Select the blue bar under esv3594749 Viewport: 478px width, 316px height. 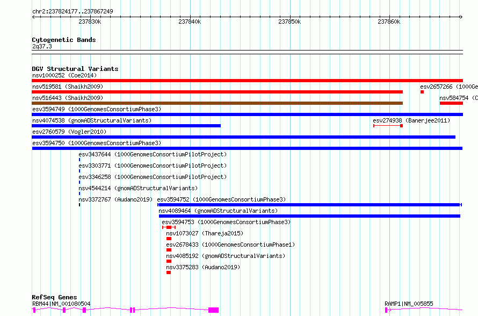[x=247, y=114]
